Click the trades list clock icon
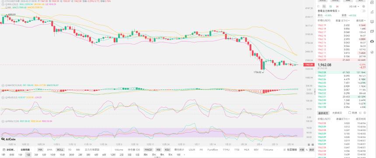 point(365,113)
